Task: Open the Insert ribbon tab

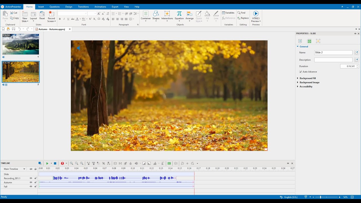Action: [41, 6]
